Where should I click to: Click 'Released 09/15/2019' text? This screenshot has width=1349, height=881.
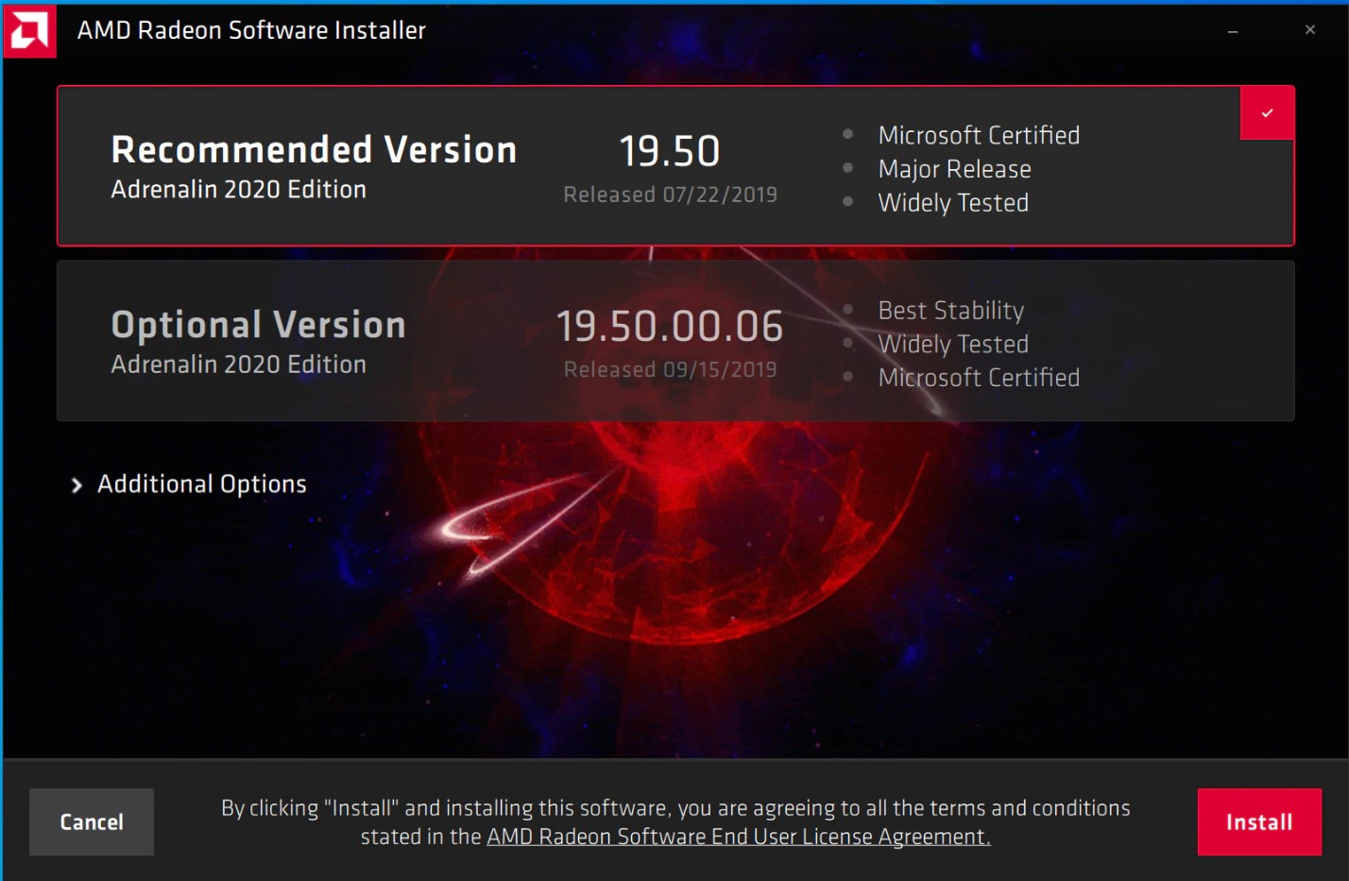(x=671, y=370)
